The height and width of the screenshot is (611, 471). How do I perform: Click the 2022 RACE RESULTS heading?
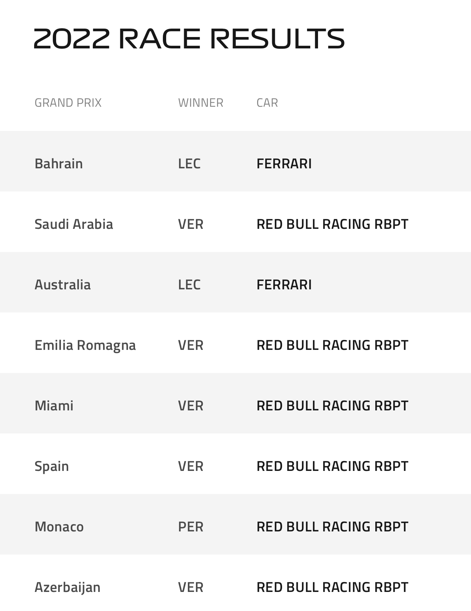click(x=189, y=38)
